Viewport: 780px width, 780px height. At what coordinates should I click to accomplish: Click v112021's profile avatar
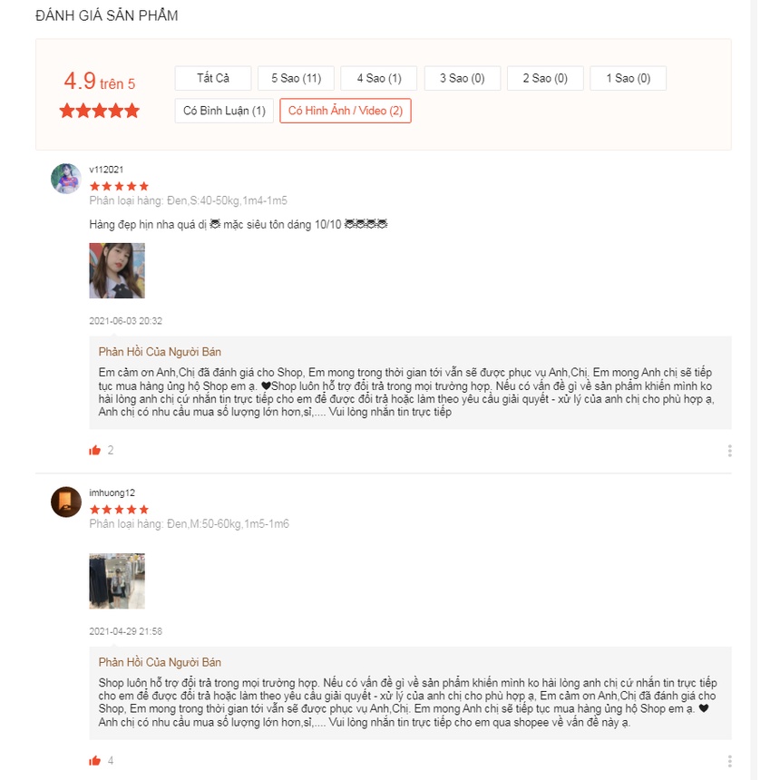[66, 179]
